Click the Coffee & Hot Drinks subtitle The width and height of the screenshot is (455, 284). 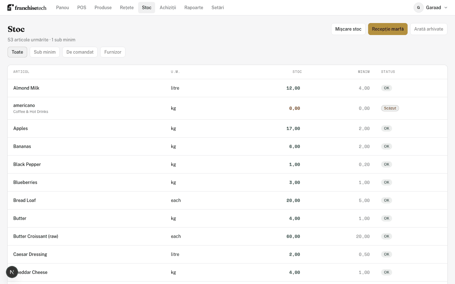(x=31, y=112)
